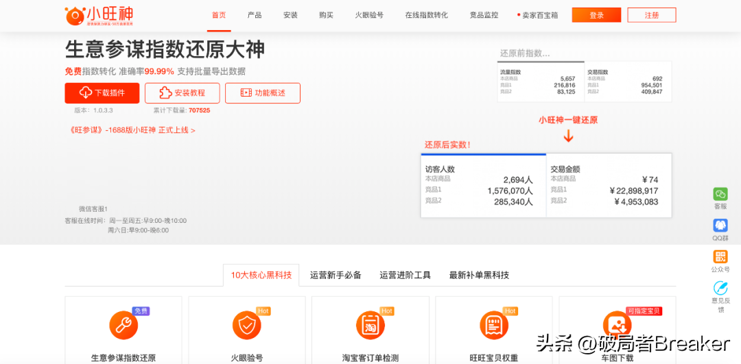Go to 首页 in the navigation bar

(219, 15)
